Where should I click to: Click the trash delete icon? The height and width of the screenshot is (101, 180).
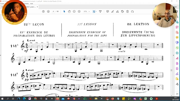point(127,12)
